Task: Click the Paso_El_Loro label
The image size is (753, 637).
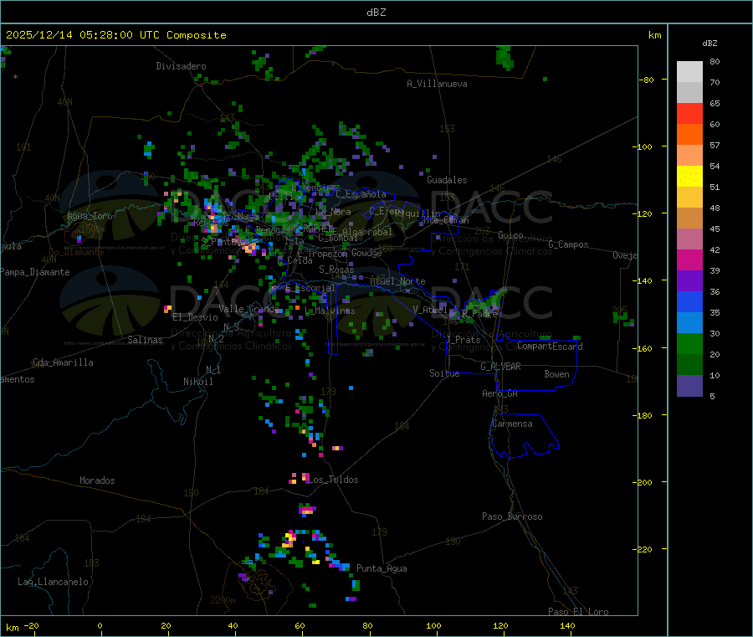Action: pos(579,612)
